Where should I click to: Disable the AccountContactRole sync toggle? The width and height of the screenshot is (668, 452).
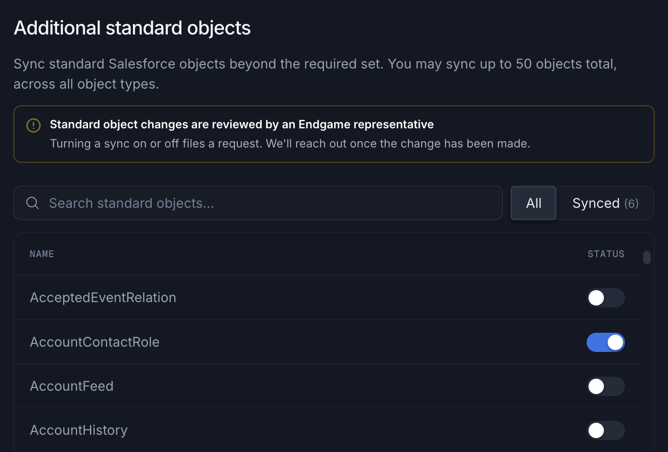point(606,342)
